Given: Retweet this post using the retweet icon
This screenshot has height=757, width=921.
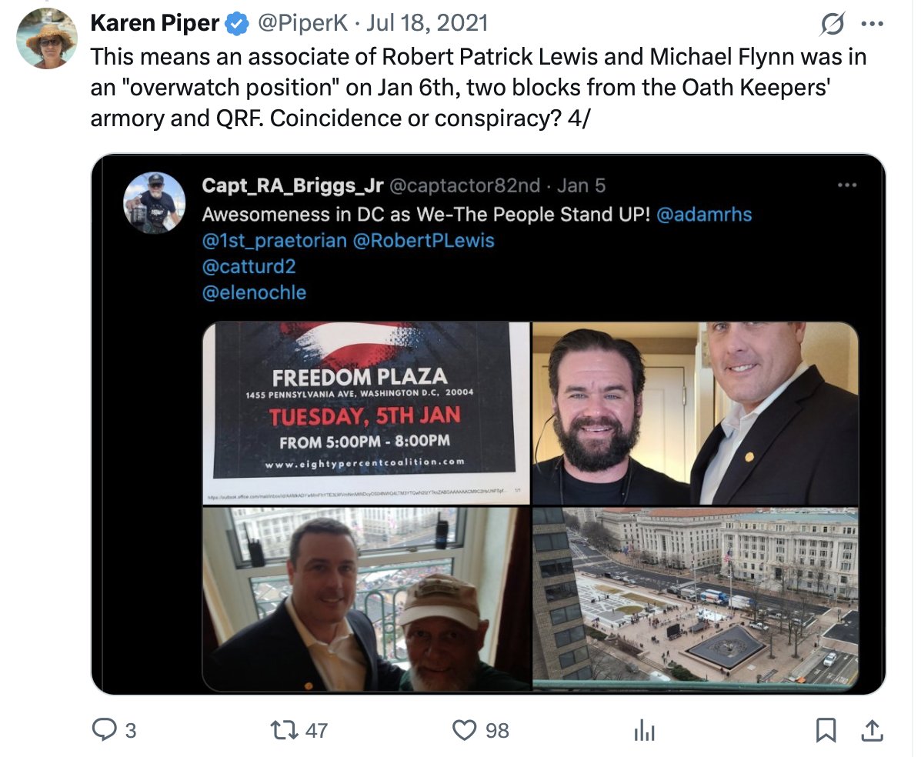Looking at the screenshot, I should 284,730.
